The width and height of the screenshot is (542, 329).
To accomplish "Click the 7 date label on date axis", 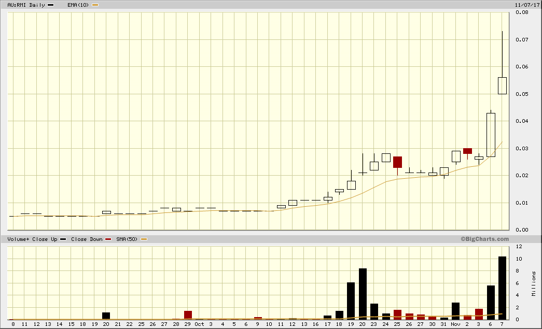I will [502, 324].
